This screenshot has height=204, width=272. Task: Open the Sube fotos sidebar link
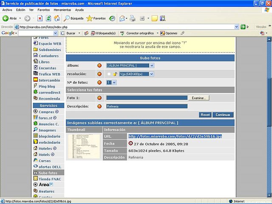pos(48,173)
